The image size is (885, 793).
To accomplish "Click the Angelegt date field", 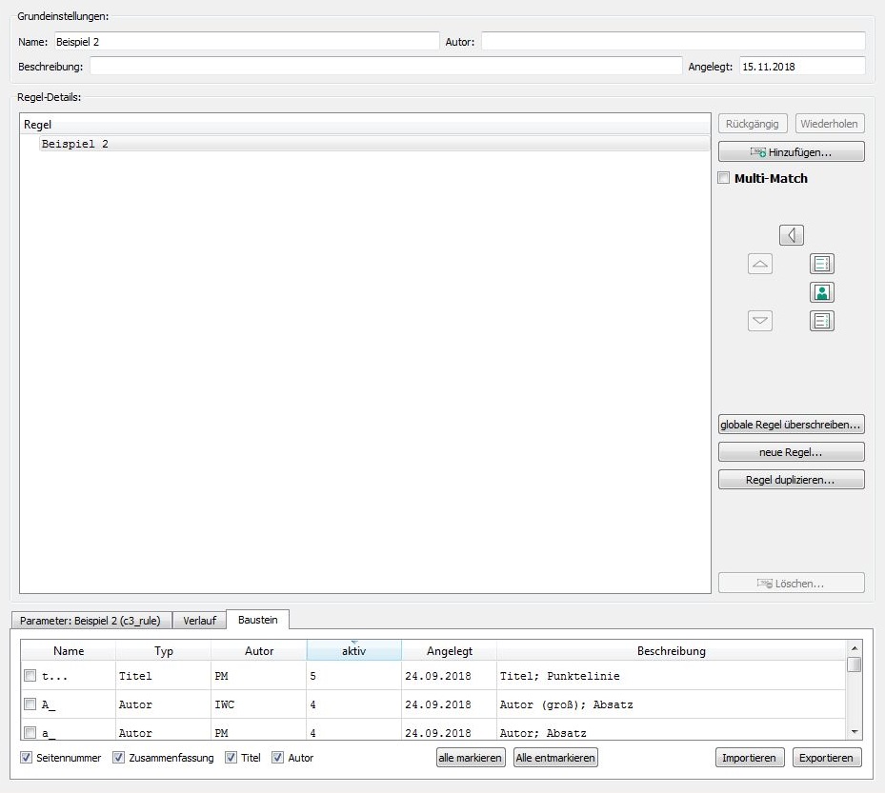I will pyautogui.click(x=802, y=66).
